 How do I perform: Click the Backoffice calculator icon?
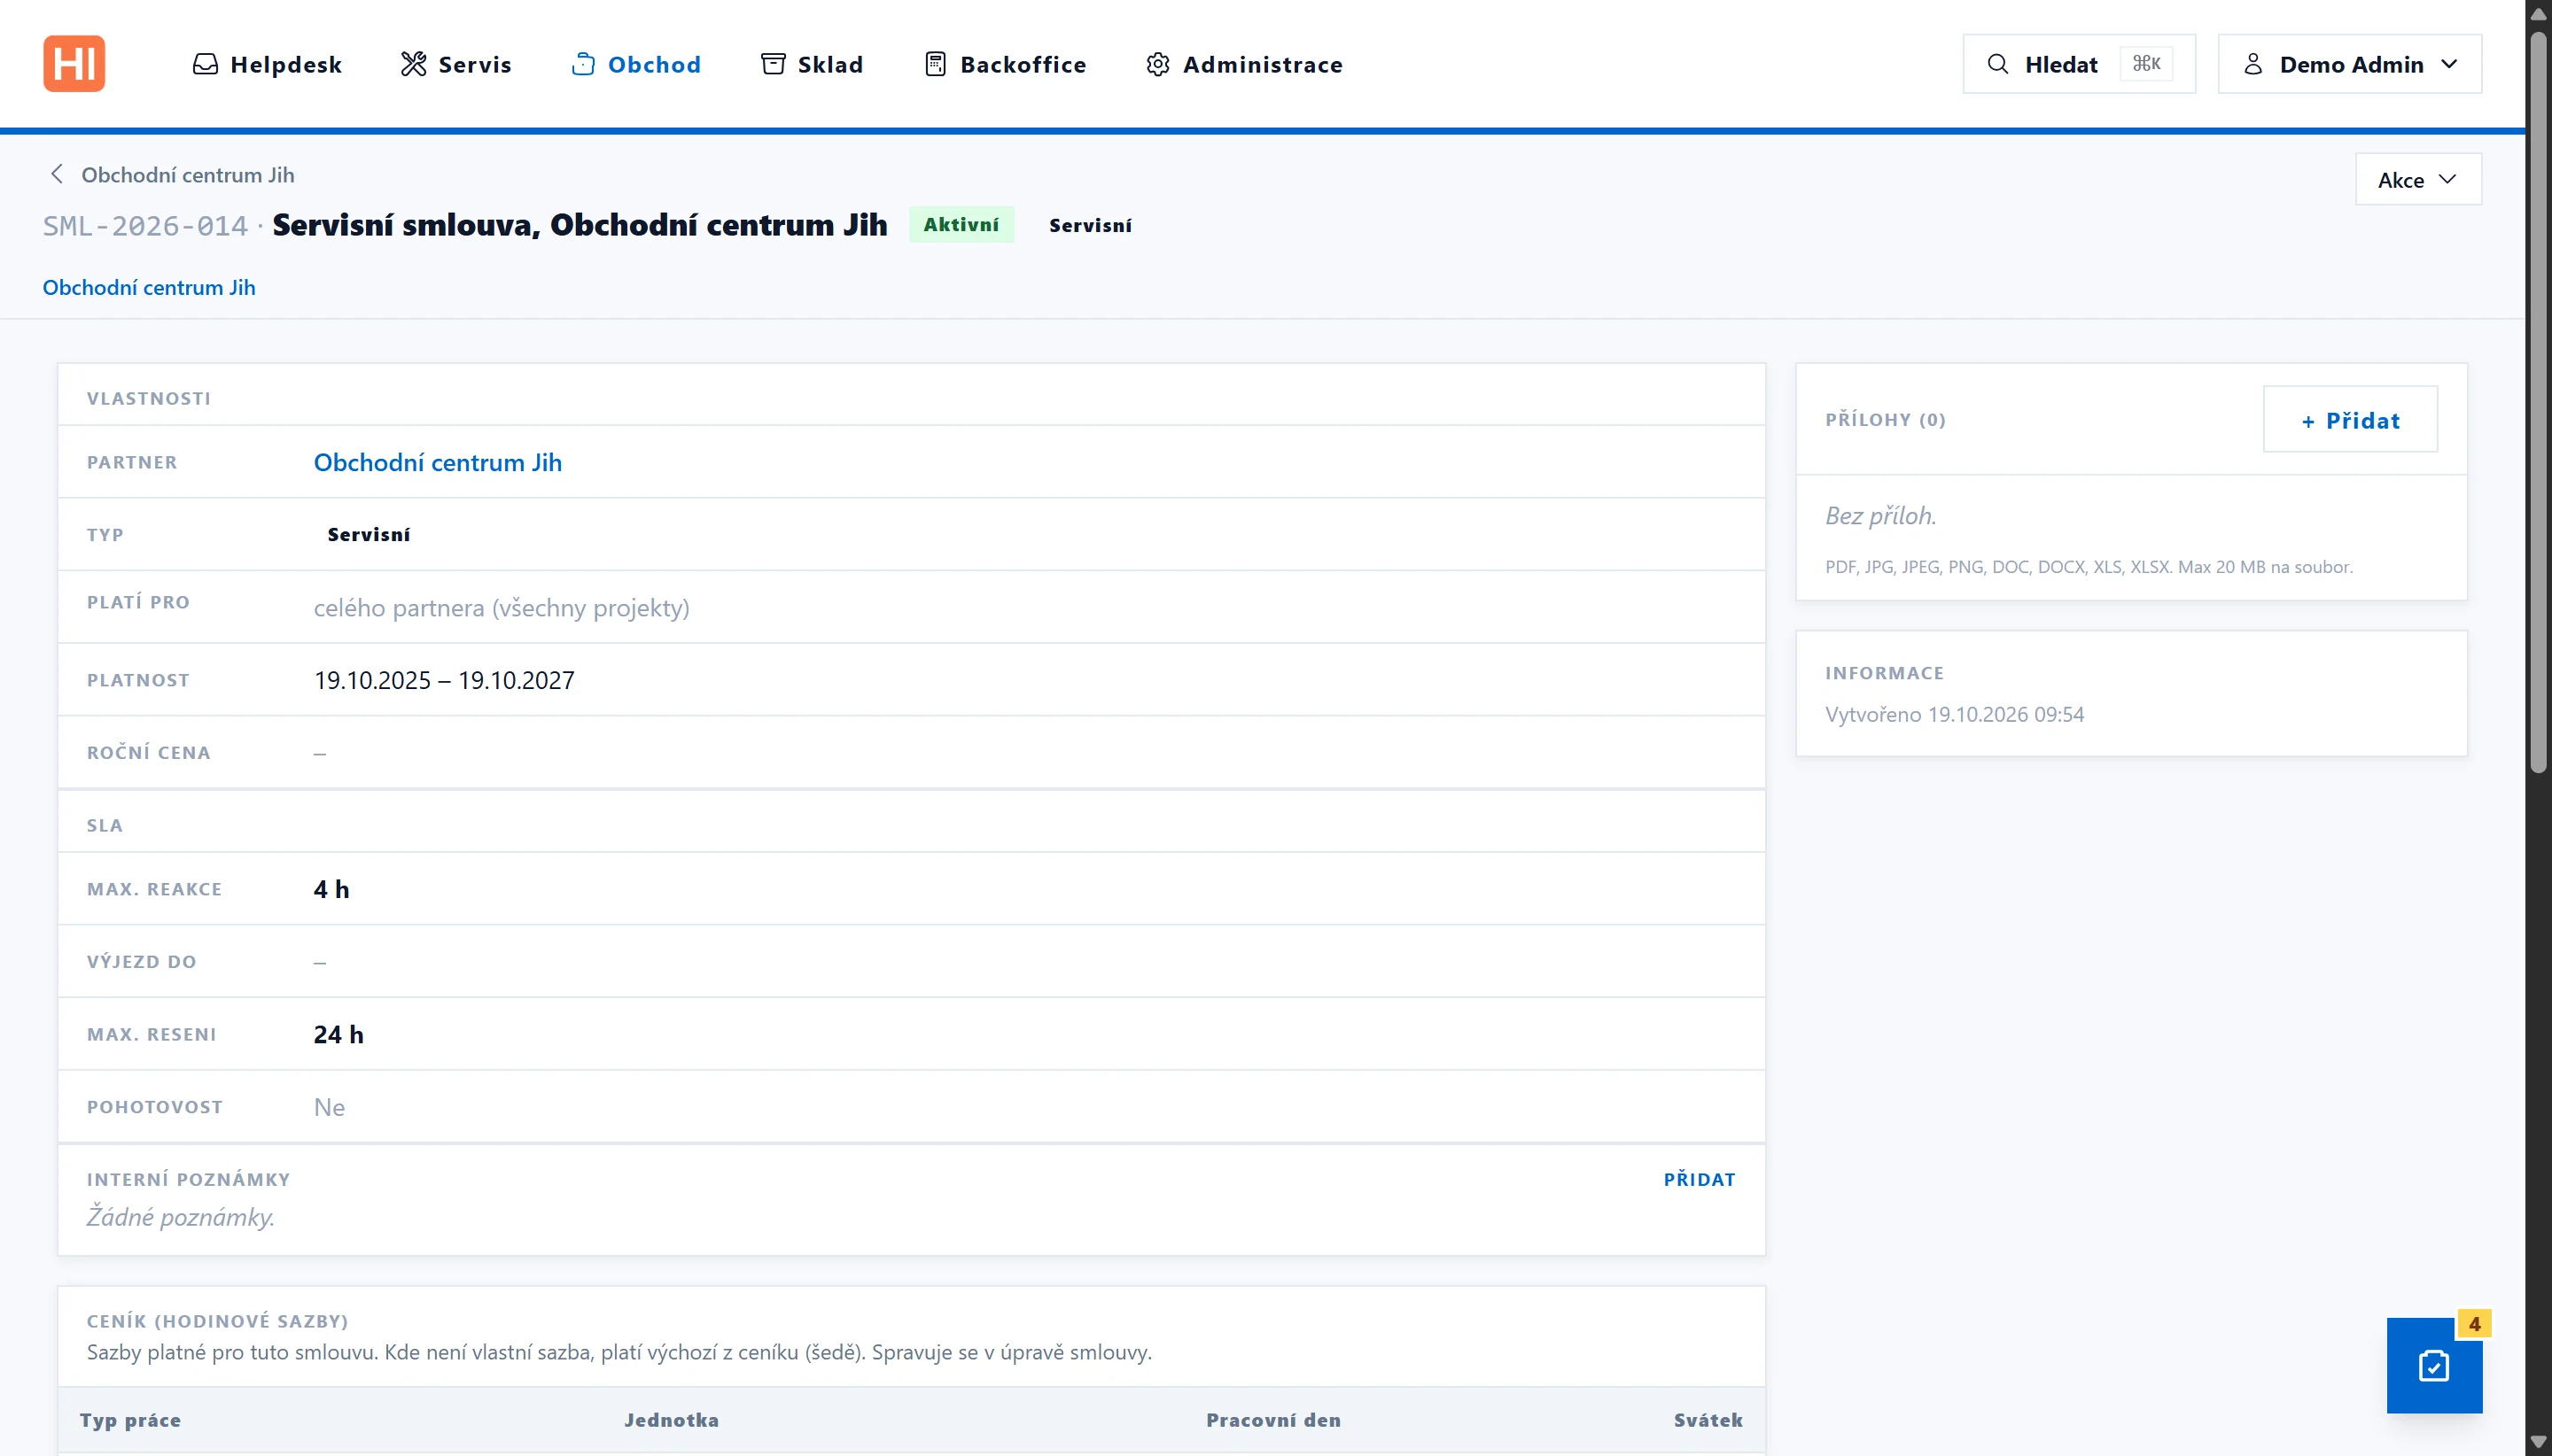[936, 64]
